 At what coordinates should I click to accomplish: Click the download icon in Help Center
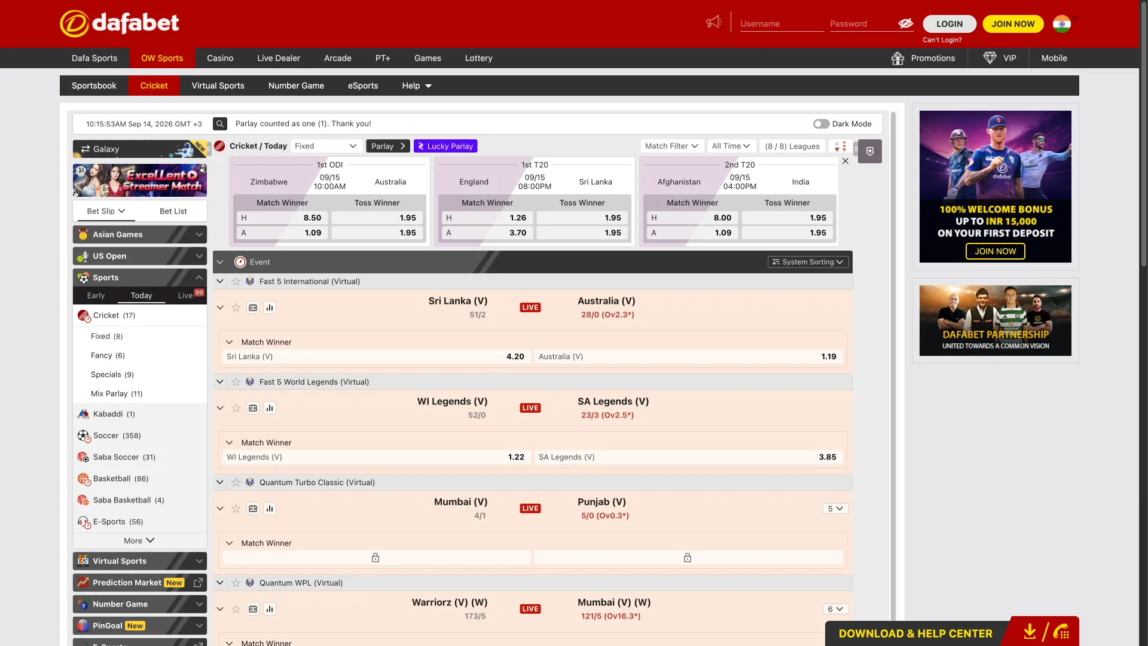tap(1030, 632)
